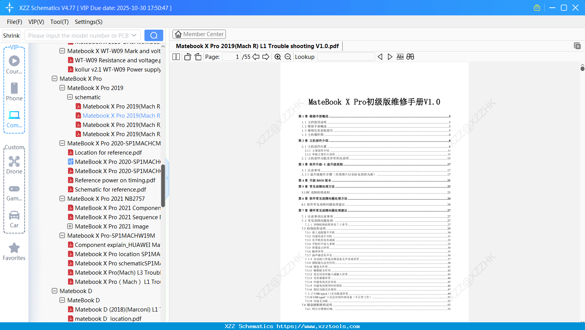Viewport: 585px width, 330px height.
Task: Collapse the Matebook X WT-W09 Mark and volt folder
Action: coord(62,51)
